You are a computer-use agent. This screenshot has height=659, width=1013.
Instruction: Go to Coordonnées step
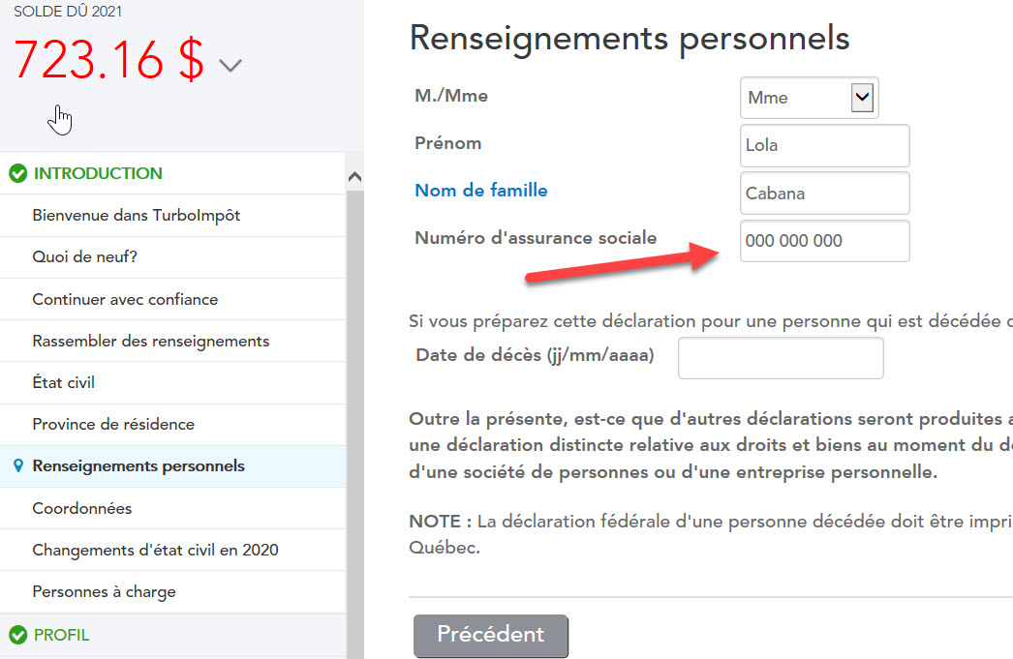[81, 509]
